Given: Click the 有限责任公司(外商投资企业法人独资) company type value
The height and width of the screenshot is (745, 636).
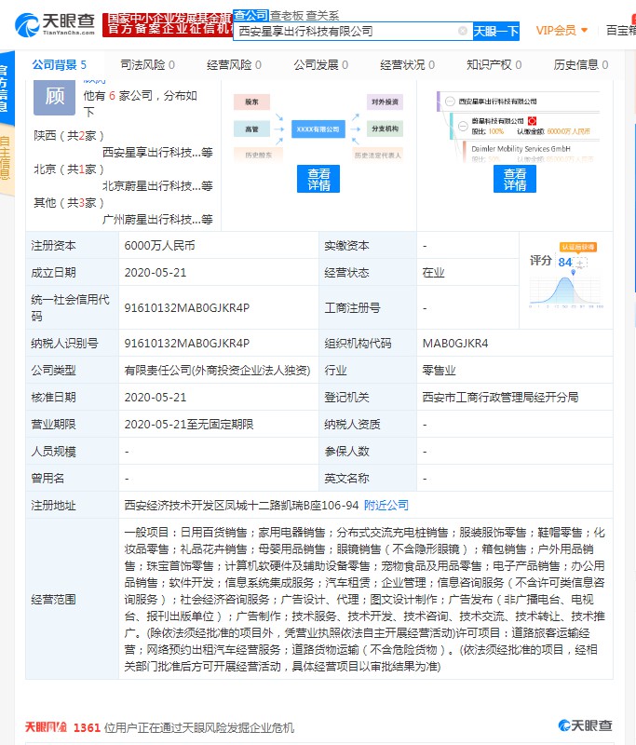Looking at the screenshot, I should 217,370.
